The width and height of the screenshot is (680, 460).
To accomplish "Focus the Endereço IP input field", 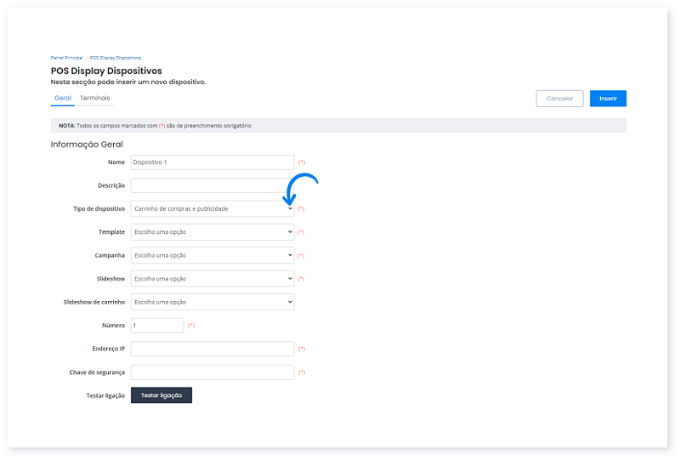I will point(212,349).
